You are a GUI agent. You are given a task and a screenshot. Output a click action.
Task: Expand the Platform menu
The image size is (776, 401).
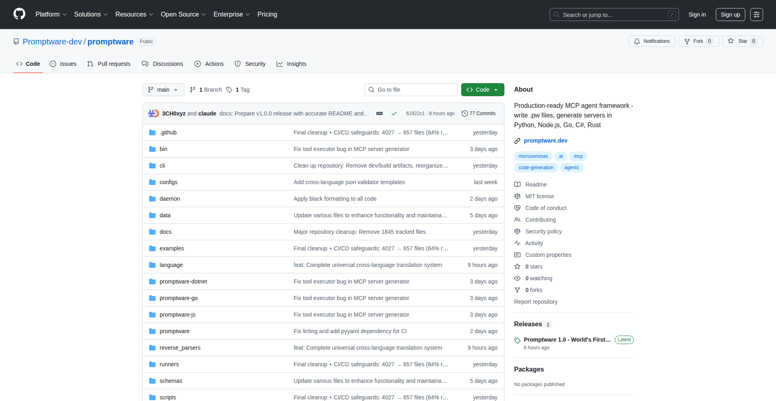pos(51,15)
